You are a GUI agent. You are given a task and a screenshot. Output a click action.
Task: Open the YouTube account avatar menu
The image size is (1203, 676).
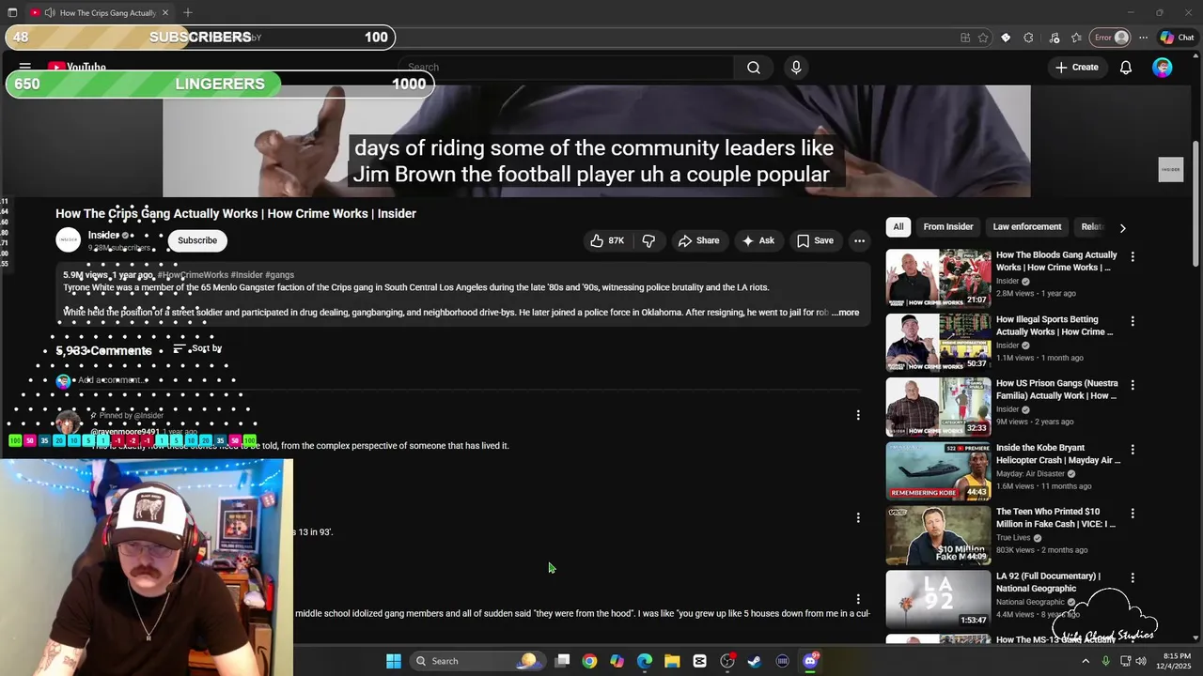pos(1163,68)
